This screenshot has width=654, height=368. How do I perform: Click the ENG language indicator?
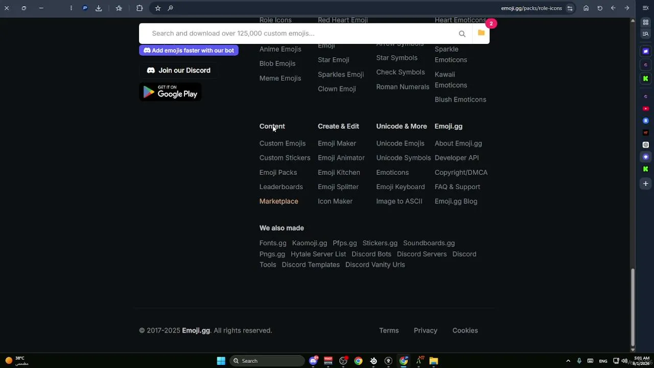pyautogui.click(x=603, y=361)
